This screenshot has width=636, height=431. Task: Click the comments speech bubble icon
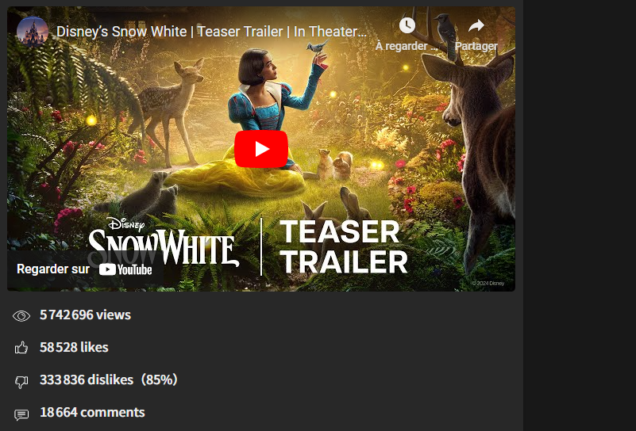(x=21, y=414)
